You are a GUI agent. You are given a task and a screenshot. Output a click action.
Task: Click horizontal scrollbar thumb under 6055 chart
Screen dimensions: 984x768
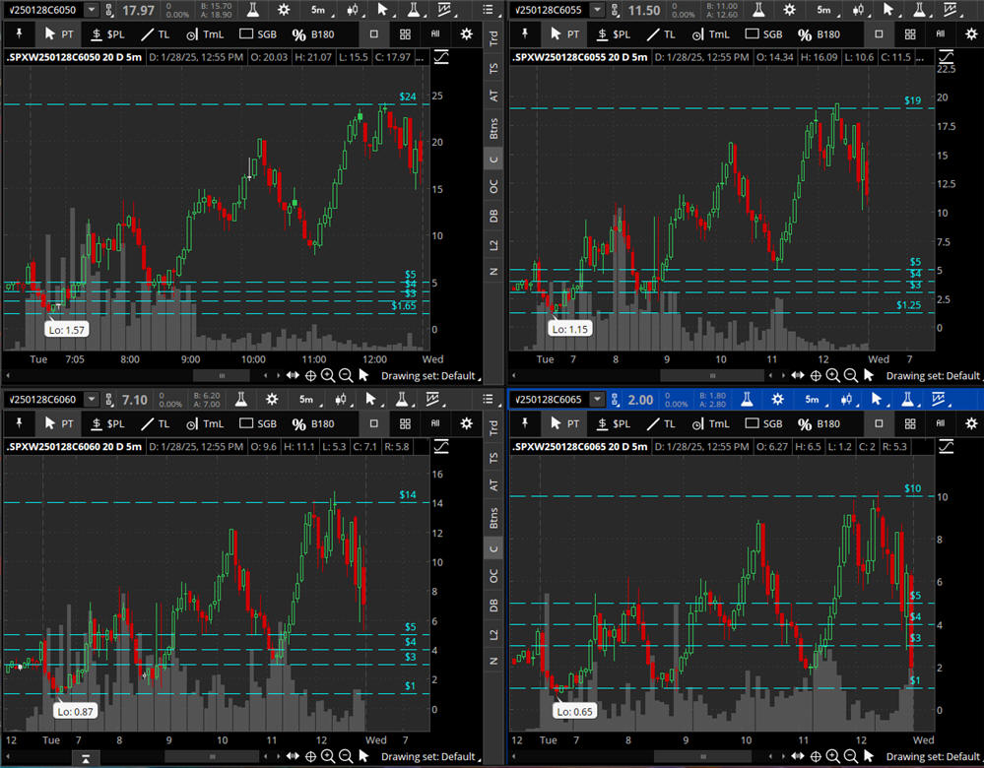[x=712, y=376]
